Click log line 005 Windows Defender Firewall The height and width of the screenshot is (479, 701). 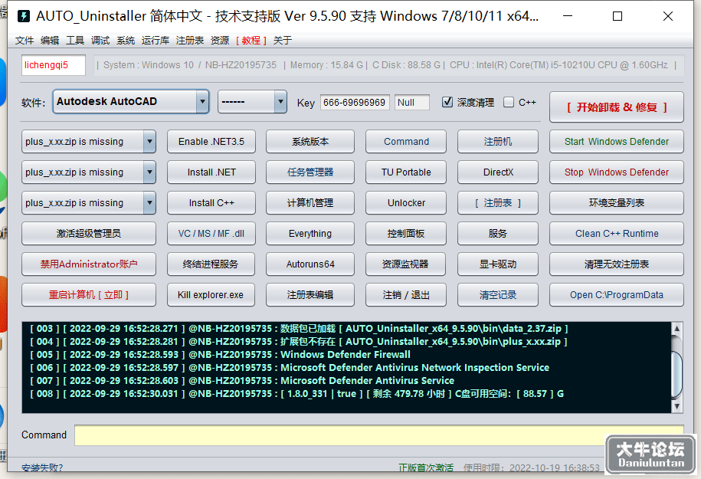[x=220, y=355]
